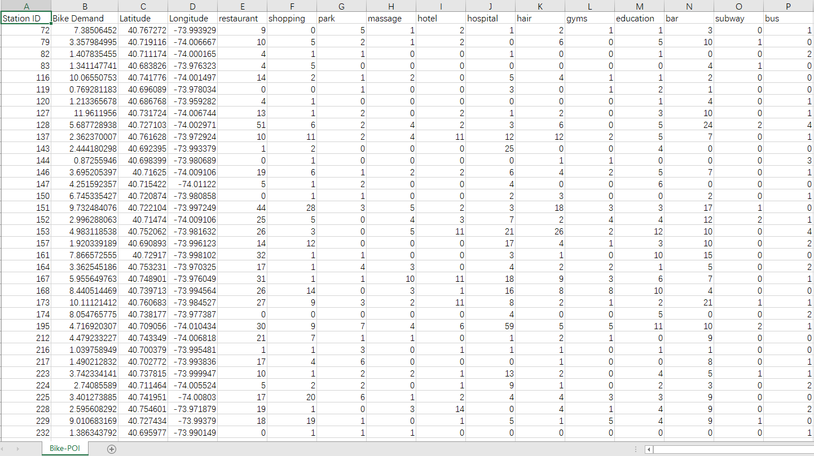Select massage value 10 in station 167 row
This screenshot has width=814, height=456.
[391, 278]
